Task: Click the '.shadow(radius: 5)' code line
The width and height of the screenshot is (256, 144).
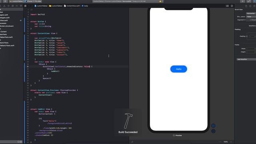Action: (44, 135)
